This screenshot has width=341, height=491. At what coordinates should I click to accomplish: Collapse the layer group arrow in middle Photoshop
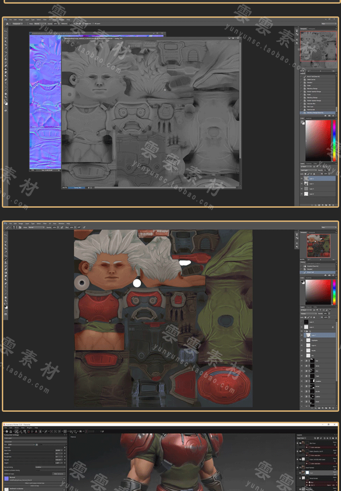[305, 331]
